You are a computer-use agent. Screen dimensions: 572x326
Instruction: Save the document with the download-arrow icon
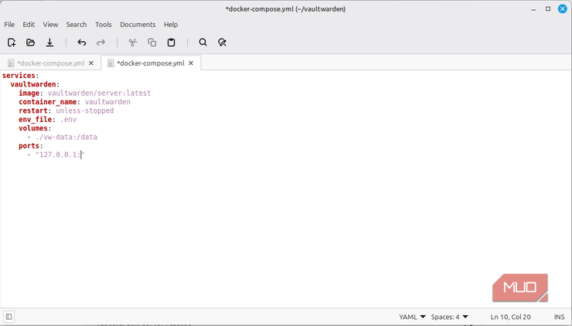point(49,42)
